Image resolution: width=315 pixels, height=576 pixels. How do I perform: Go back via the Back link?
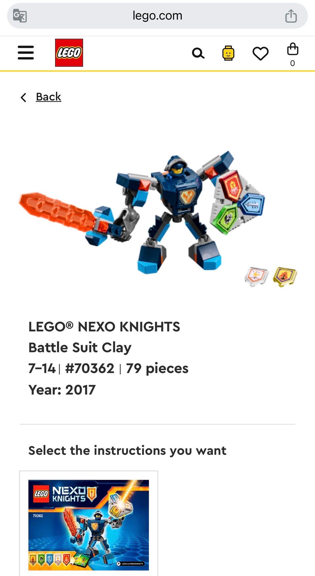point(49,97)
